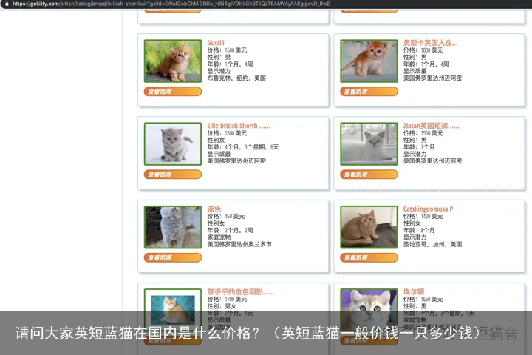Screen dimensions: 532x355
Task: Open the Gucci1 listing title link
Action: [x=216, y=43]
